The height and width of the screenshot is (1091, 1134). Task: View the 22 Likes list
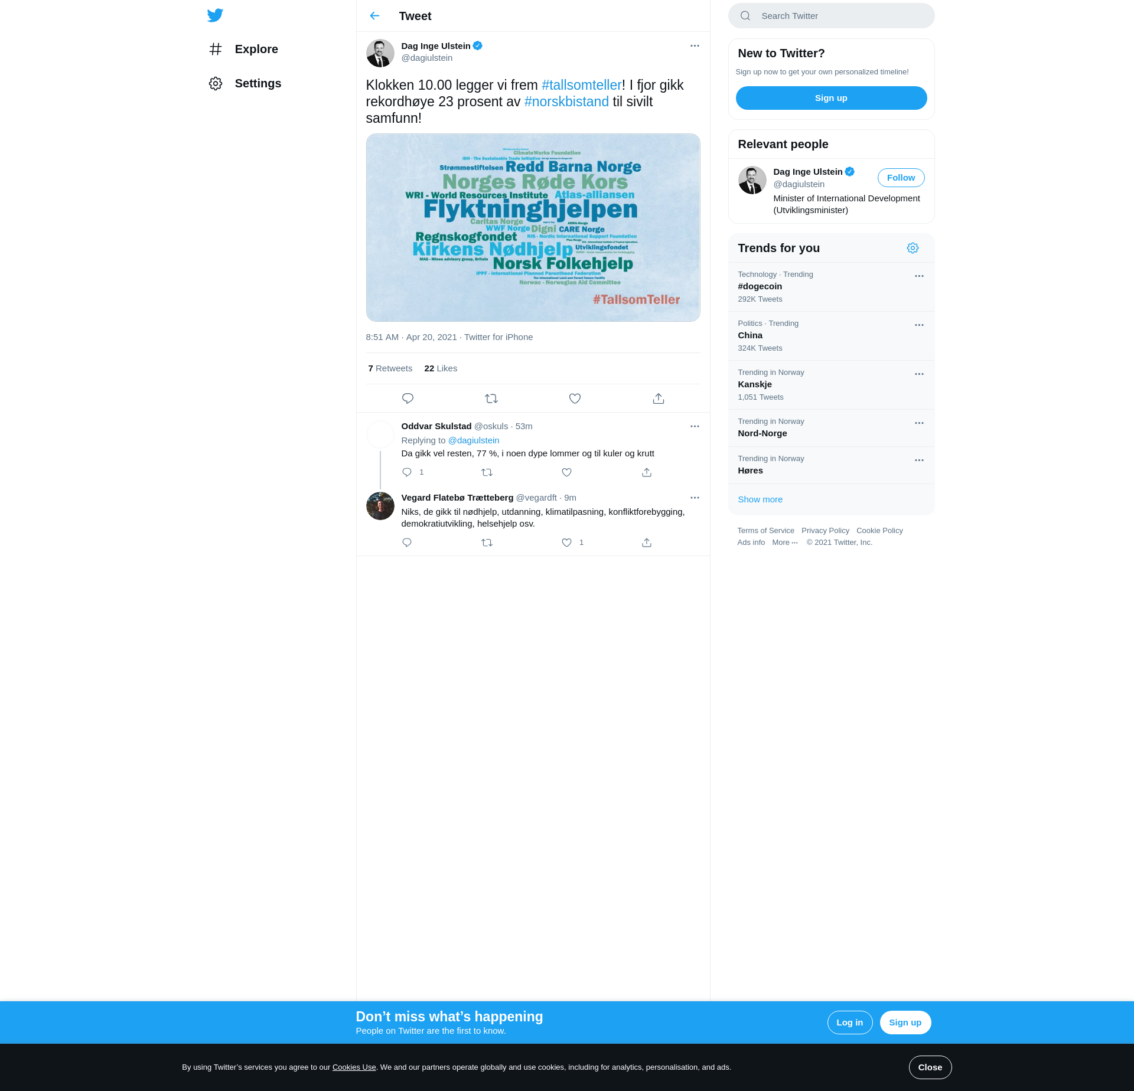(441, 368)
